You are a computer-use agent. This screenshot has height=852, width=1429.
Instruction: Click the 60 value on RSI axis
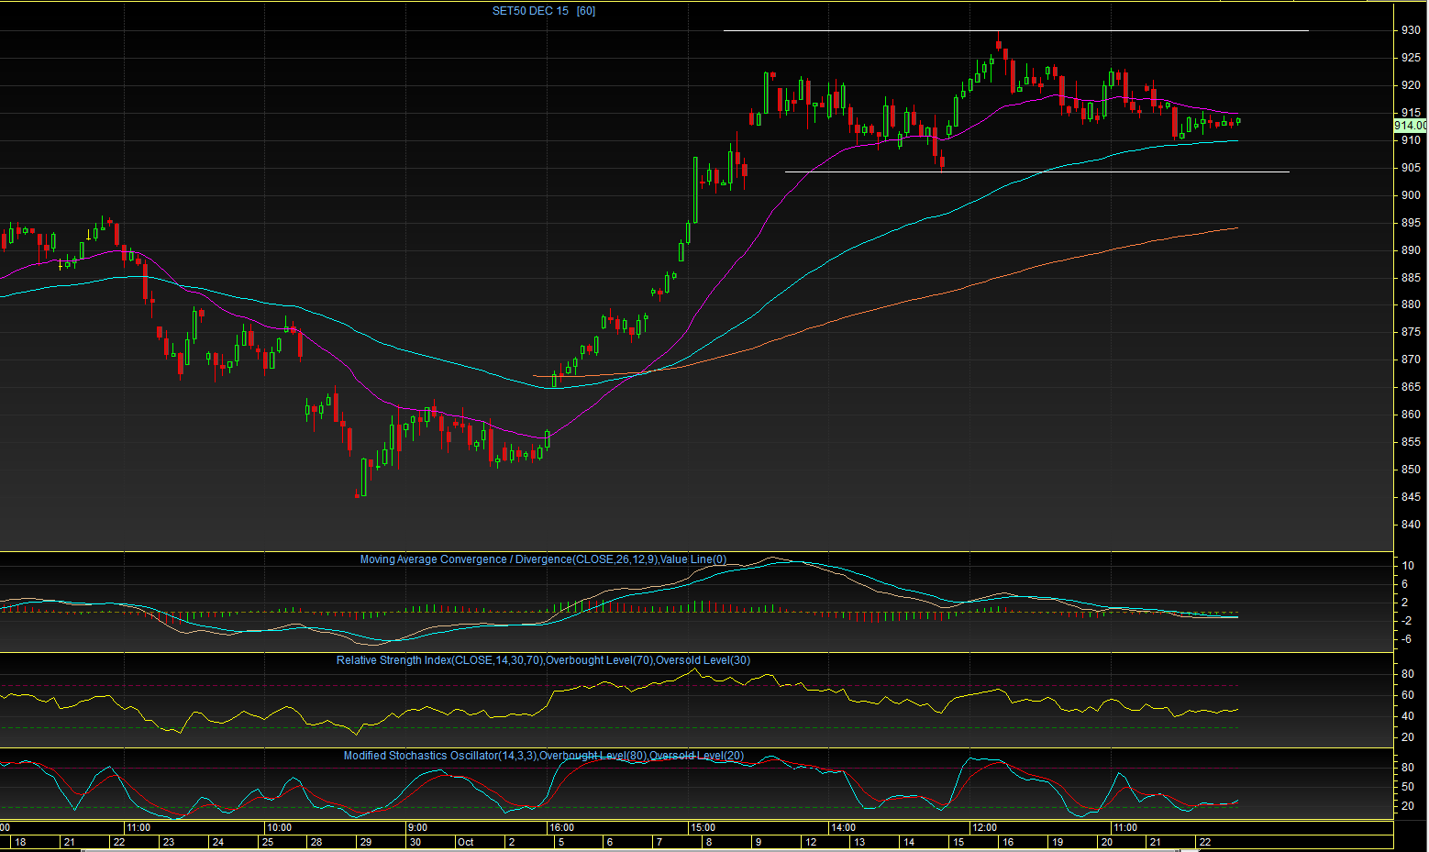click(x=1408, y=695)
